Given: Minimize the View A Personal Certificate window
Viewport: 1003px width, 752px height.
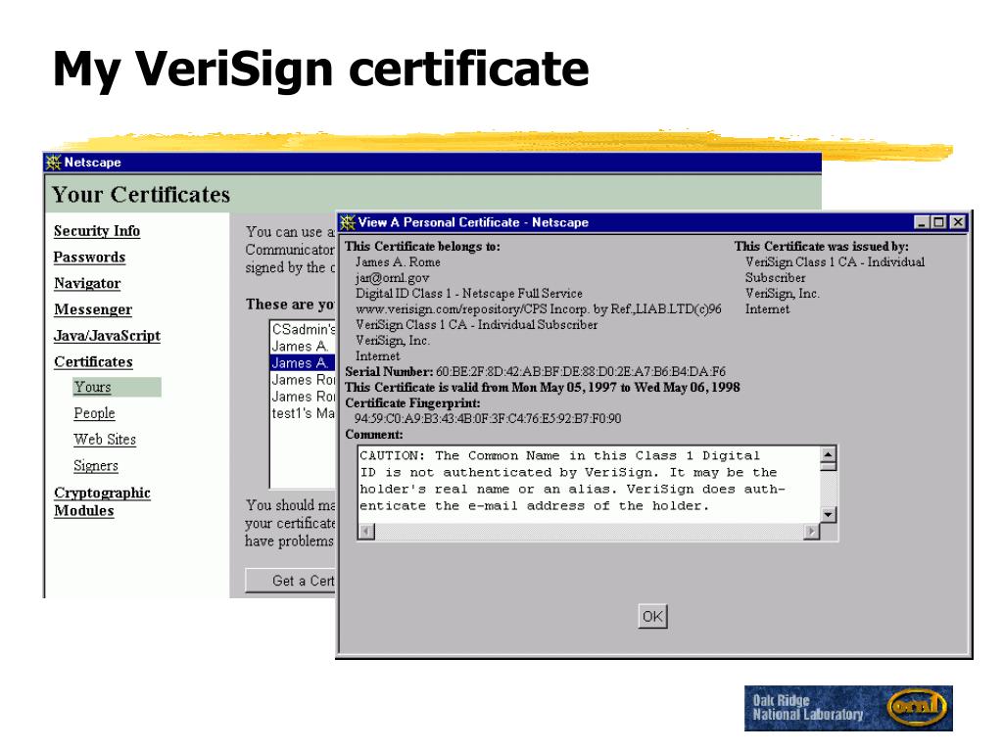Looking at the screenshot, I should pos(921,222).
